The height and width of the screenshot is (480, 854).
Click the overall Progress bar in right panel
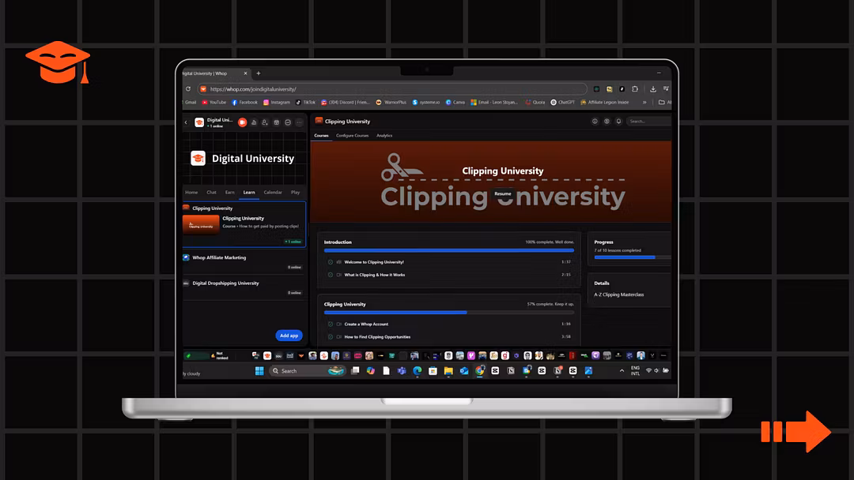pyautogui.click(x=633, y=257)
